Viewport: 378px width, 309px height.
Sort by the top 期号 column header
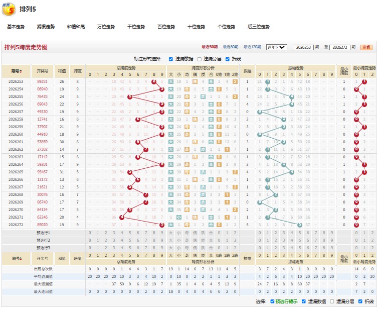click(16, 71)
